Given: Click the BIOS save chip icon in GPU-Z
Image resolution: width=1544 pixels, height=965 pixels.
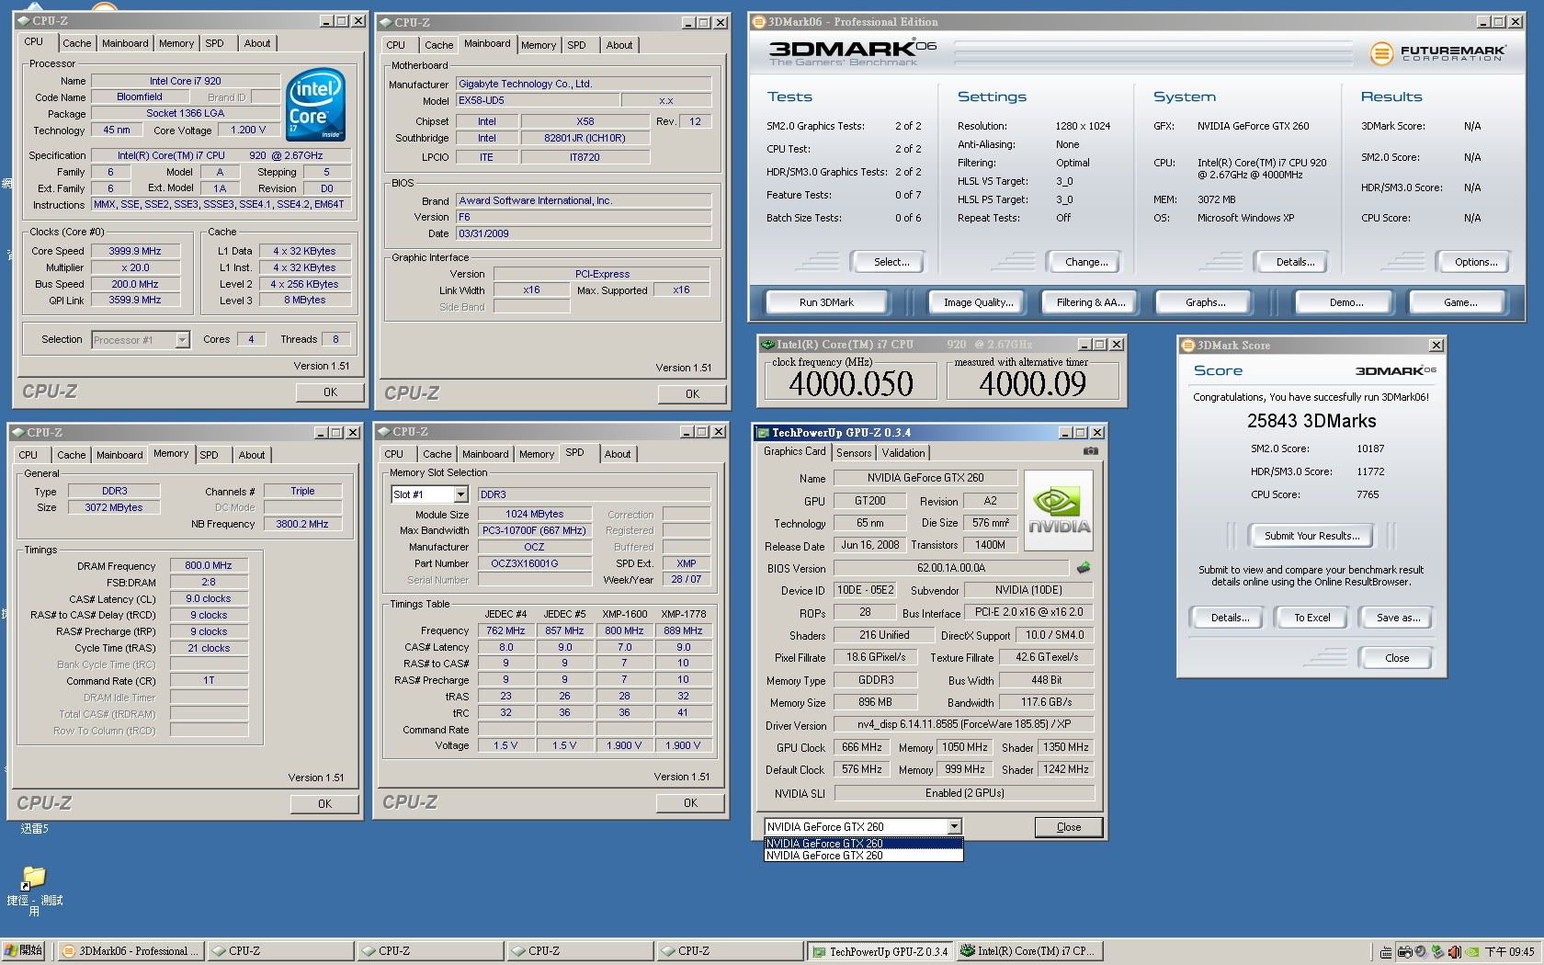Looking at the screenshot, I should click(x=1084, y=568).
